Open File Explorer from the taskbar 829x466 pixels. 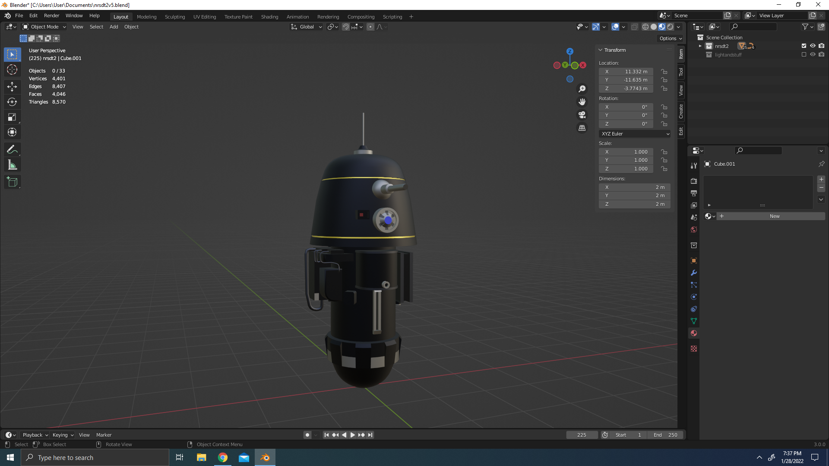(x=202, y=457)
